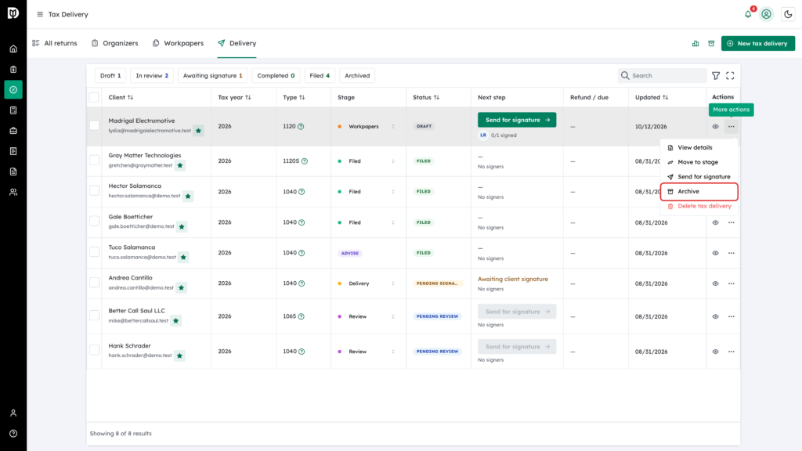Open more actions for Hank Schrader

click(x=731, y=352)
